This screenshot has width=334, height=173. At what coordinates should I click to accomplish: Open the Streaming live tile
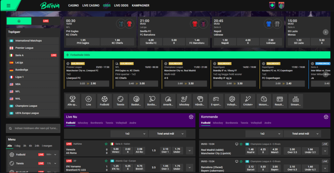pos(296,101)
